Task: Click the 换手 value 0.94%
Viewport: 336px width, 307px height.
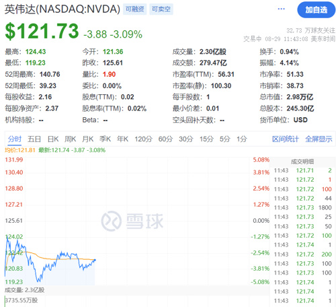Action: coord(289,52)
